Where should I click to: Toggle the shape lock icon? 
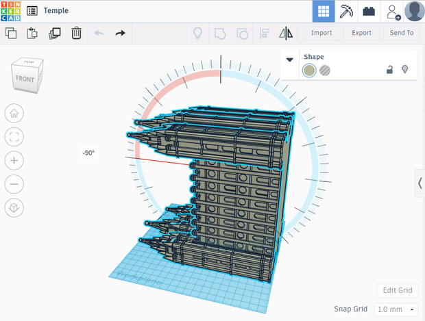(389, 70)
